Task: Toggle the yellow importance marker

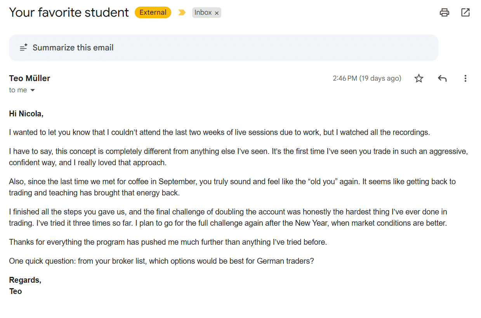Action: pyautogui.click(x=182, y=12)
